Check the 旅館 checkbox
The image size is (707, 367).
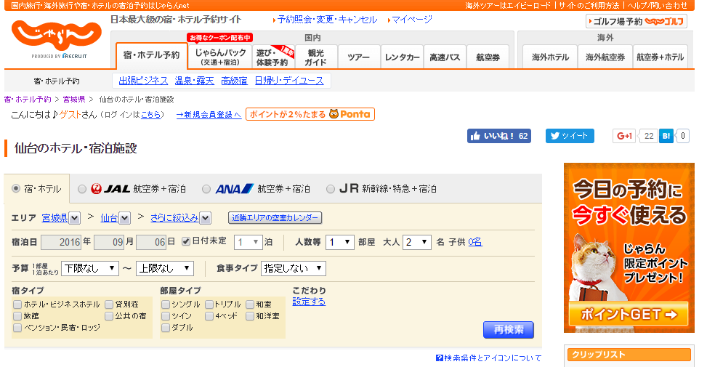17,316
